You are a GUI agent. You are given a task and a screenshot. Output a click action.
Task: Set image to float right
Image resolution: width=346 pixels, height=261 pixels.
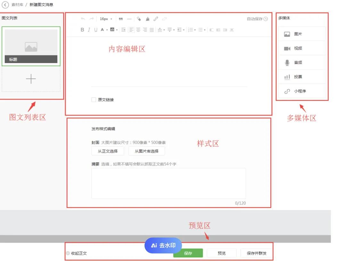[225, 30]
